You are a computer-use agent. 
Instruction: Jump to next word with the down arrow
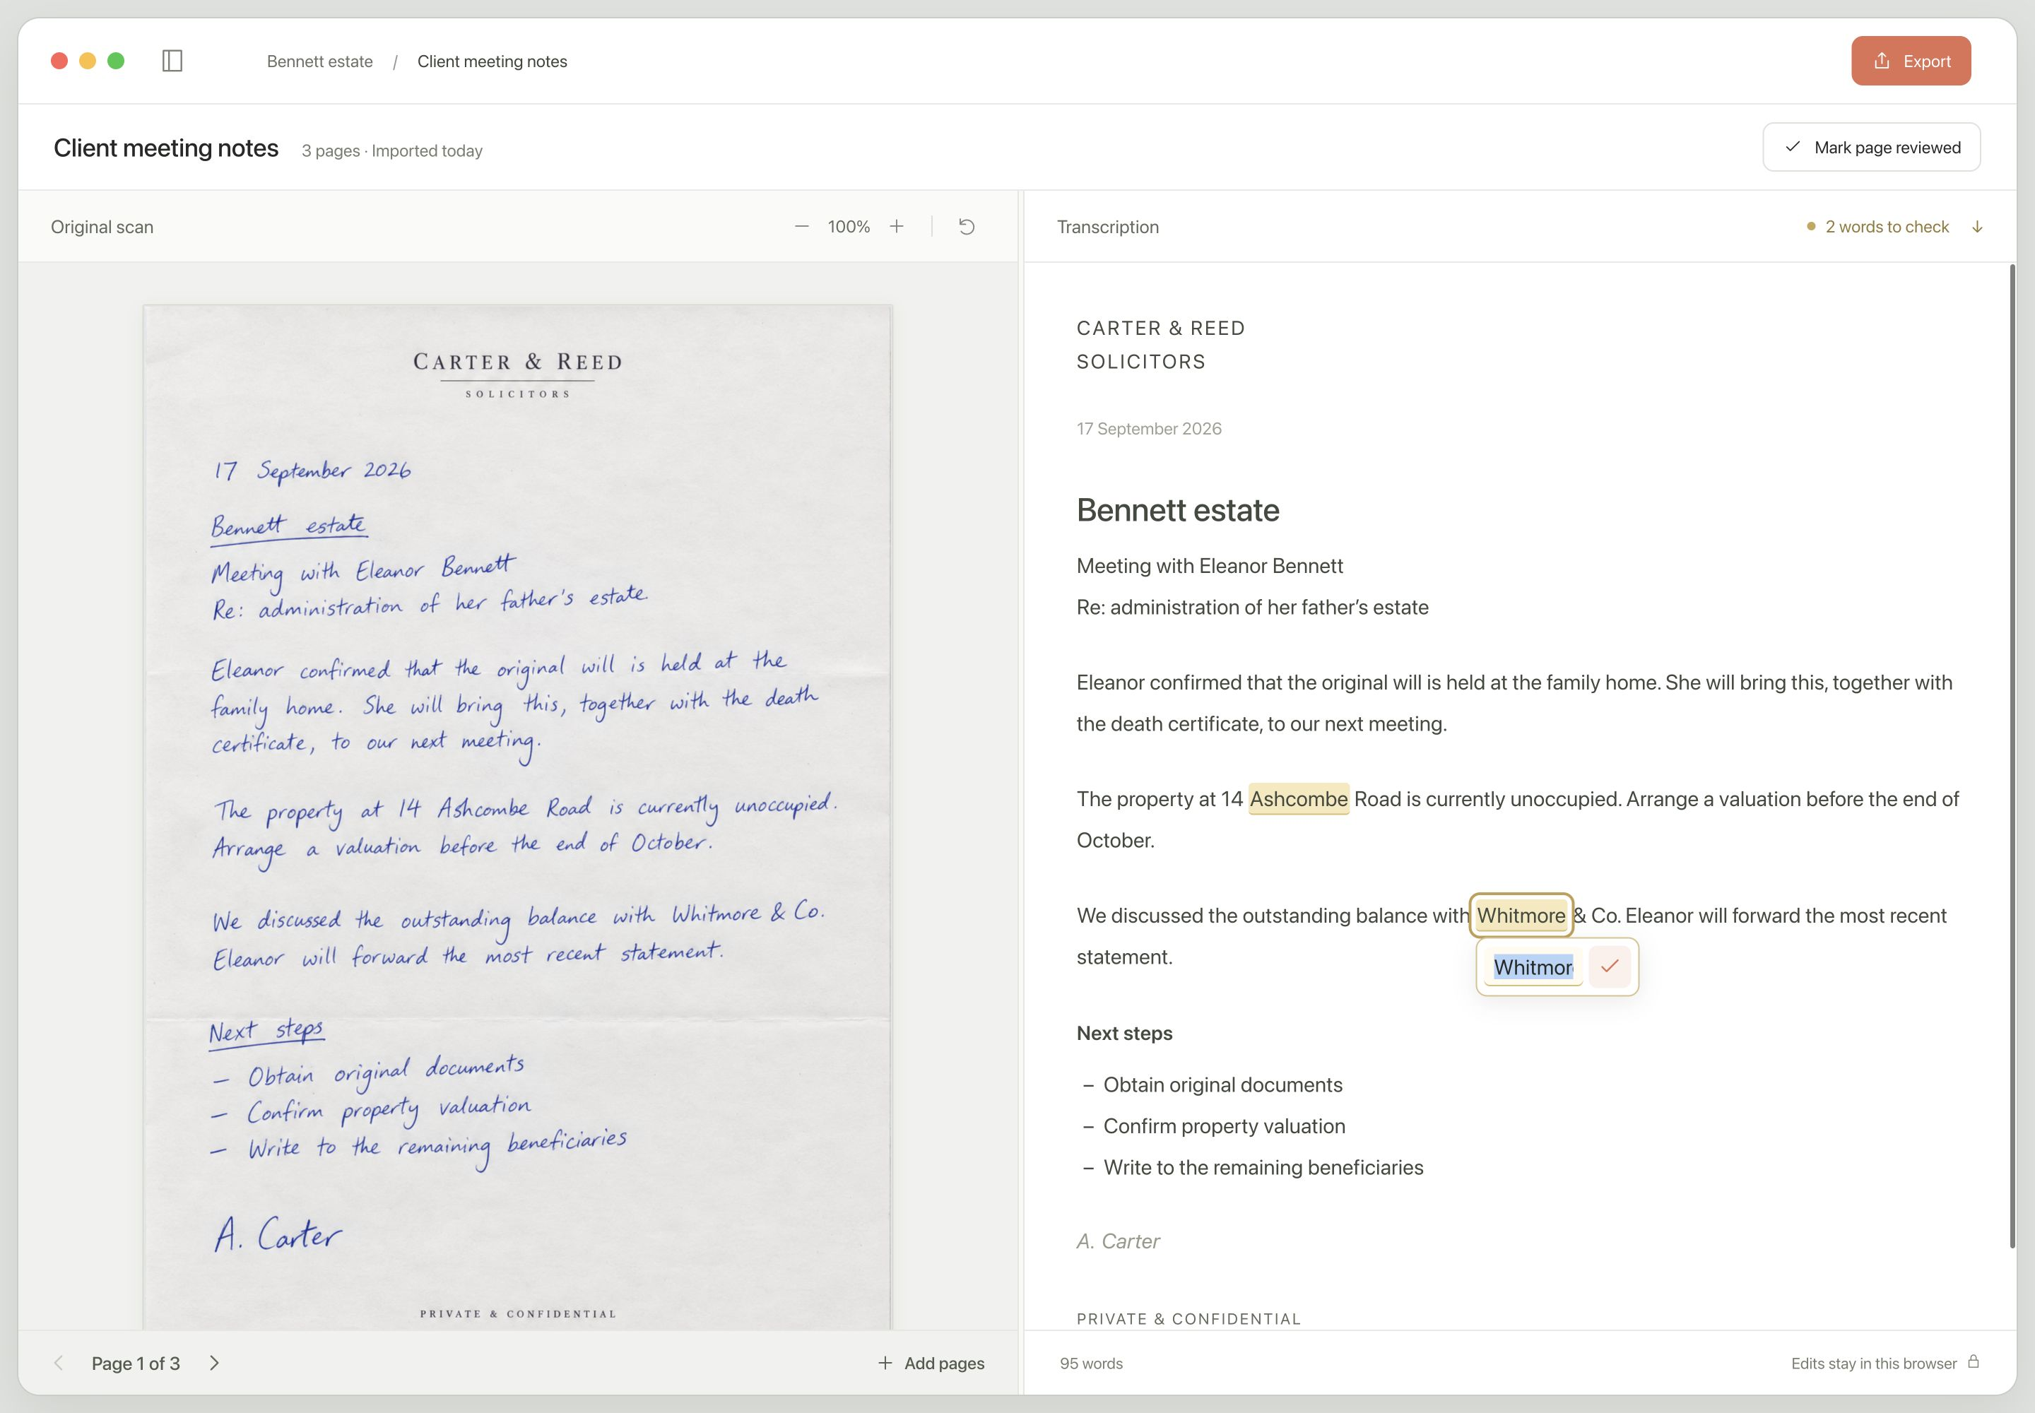tap(1976, 227)
